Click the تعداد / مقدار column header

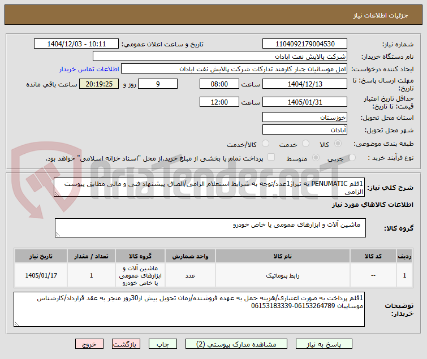pyautogui.click(x=91, y=256)
